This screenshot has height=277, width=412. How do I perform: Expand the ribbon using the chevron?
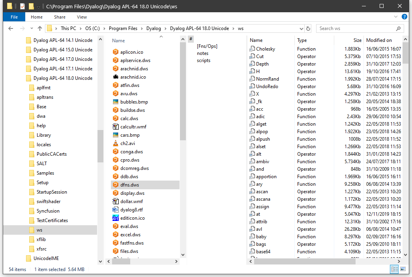[x=396, y=17]
